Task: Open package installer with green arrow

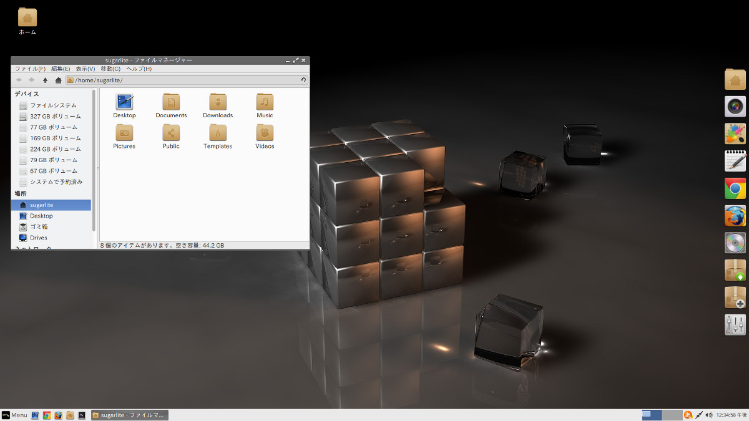Action: point(735,270)
